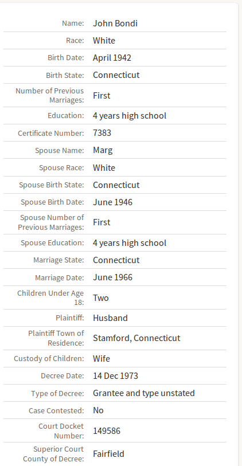
Task: Click the Race value White at top
Action: pyautogui.click(x=104, y=41)
